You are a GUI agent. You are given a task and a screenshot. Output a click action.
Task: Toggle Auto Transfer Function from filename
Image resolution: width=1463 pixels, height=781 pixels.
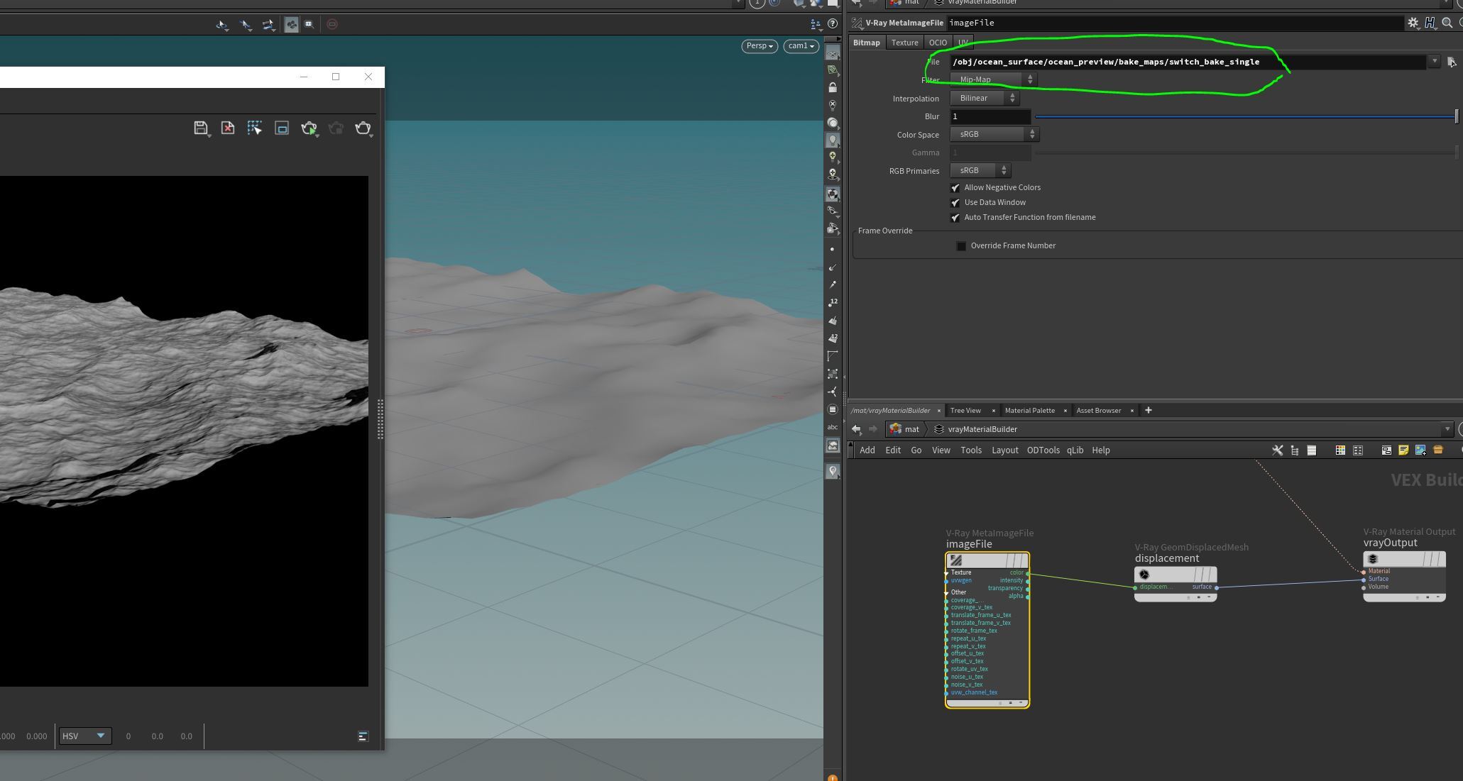[x=955, y=218]
